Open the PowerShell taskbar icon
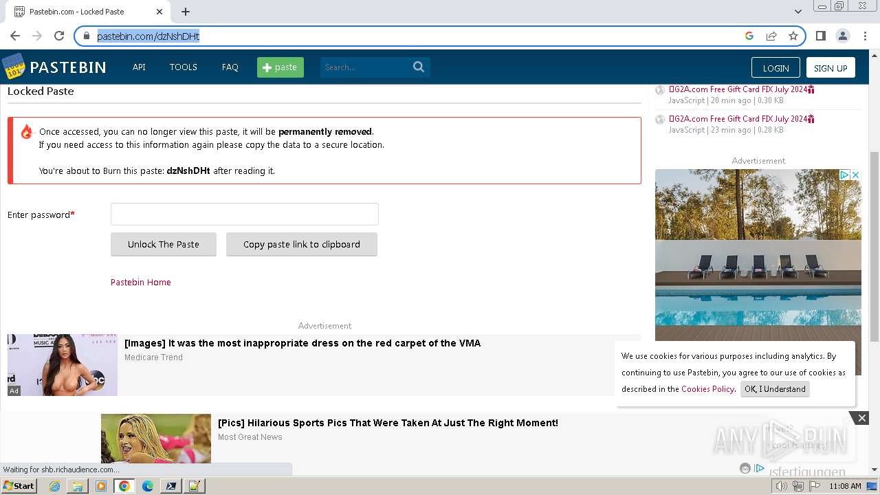 click(x=170, y=486)
